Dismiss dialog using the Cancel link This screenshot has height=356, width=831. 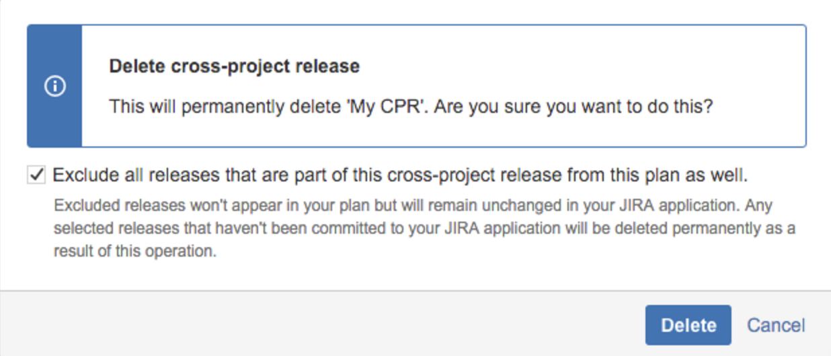pyautogui.click(x=776, y=325)
